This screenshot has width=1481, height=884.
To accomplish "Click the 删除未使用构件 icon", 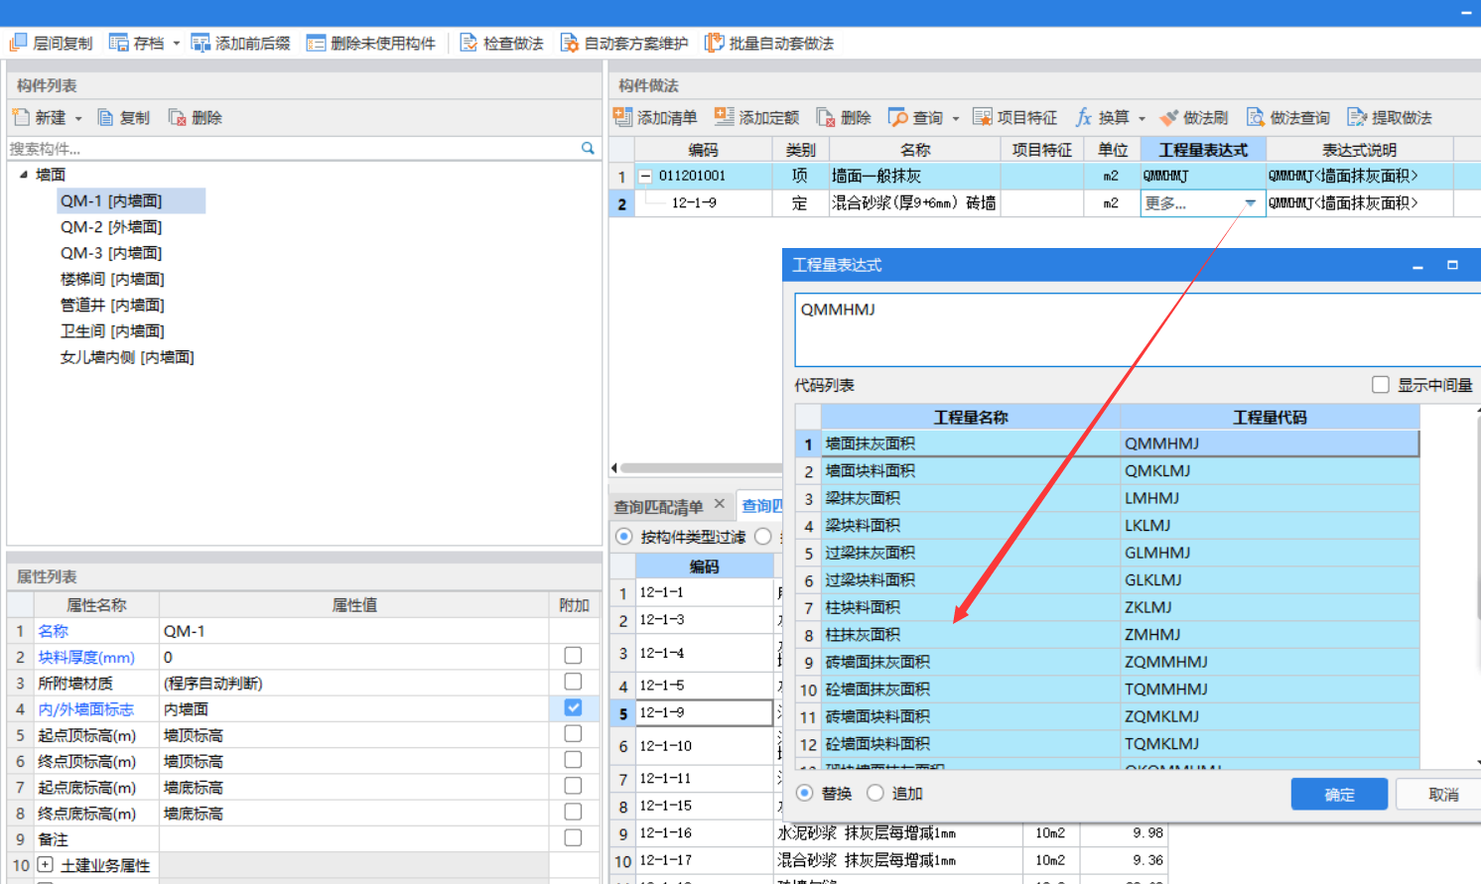I will click(x=316, y=43).
